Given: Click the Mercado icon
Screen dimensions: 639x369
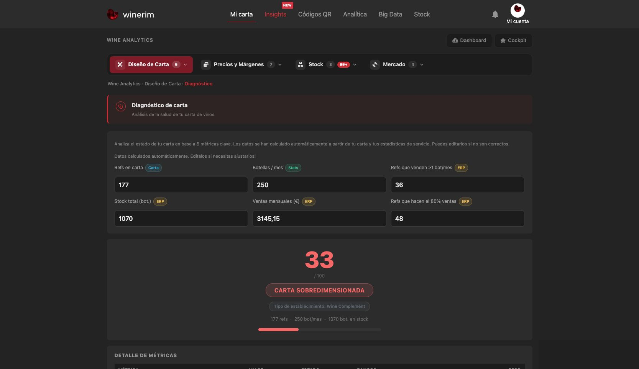Looking at the screenshot, I should coord(375,65).
